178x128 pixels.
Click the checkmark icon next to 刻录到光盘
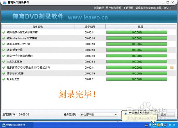(4, 79)
